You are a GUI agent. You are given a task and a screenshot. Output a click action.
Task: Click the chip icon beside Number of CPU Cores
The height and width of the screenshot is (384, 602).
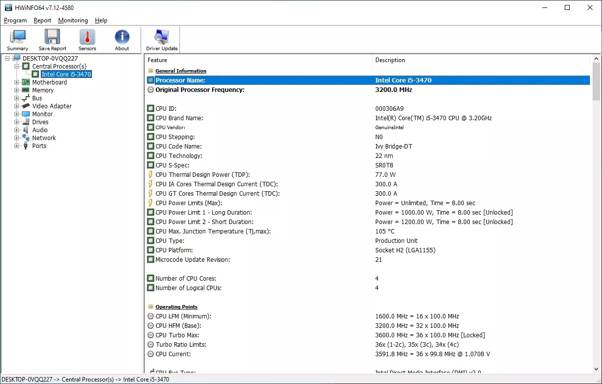click(151, 279)
